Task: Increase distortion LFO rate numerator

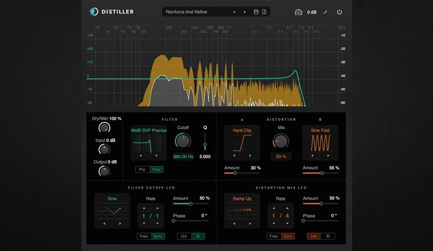Action: [x=273, y=208]
